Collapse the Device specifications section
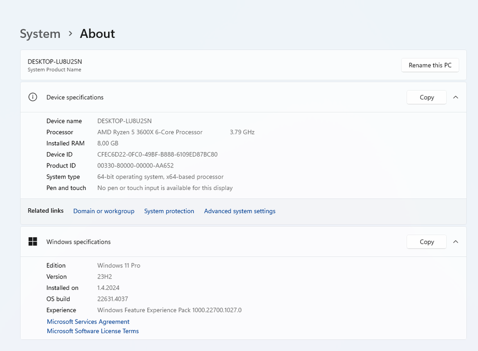Image resolution: width=478 pixels, height=351 pixels. pyautogui.click(x=456, y=97)
